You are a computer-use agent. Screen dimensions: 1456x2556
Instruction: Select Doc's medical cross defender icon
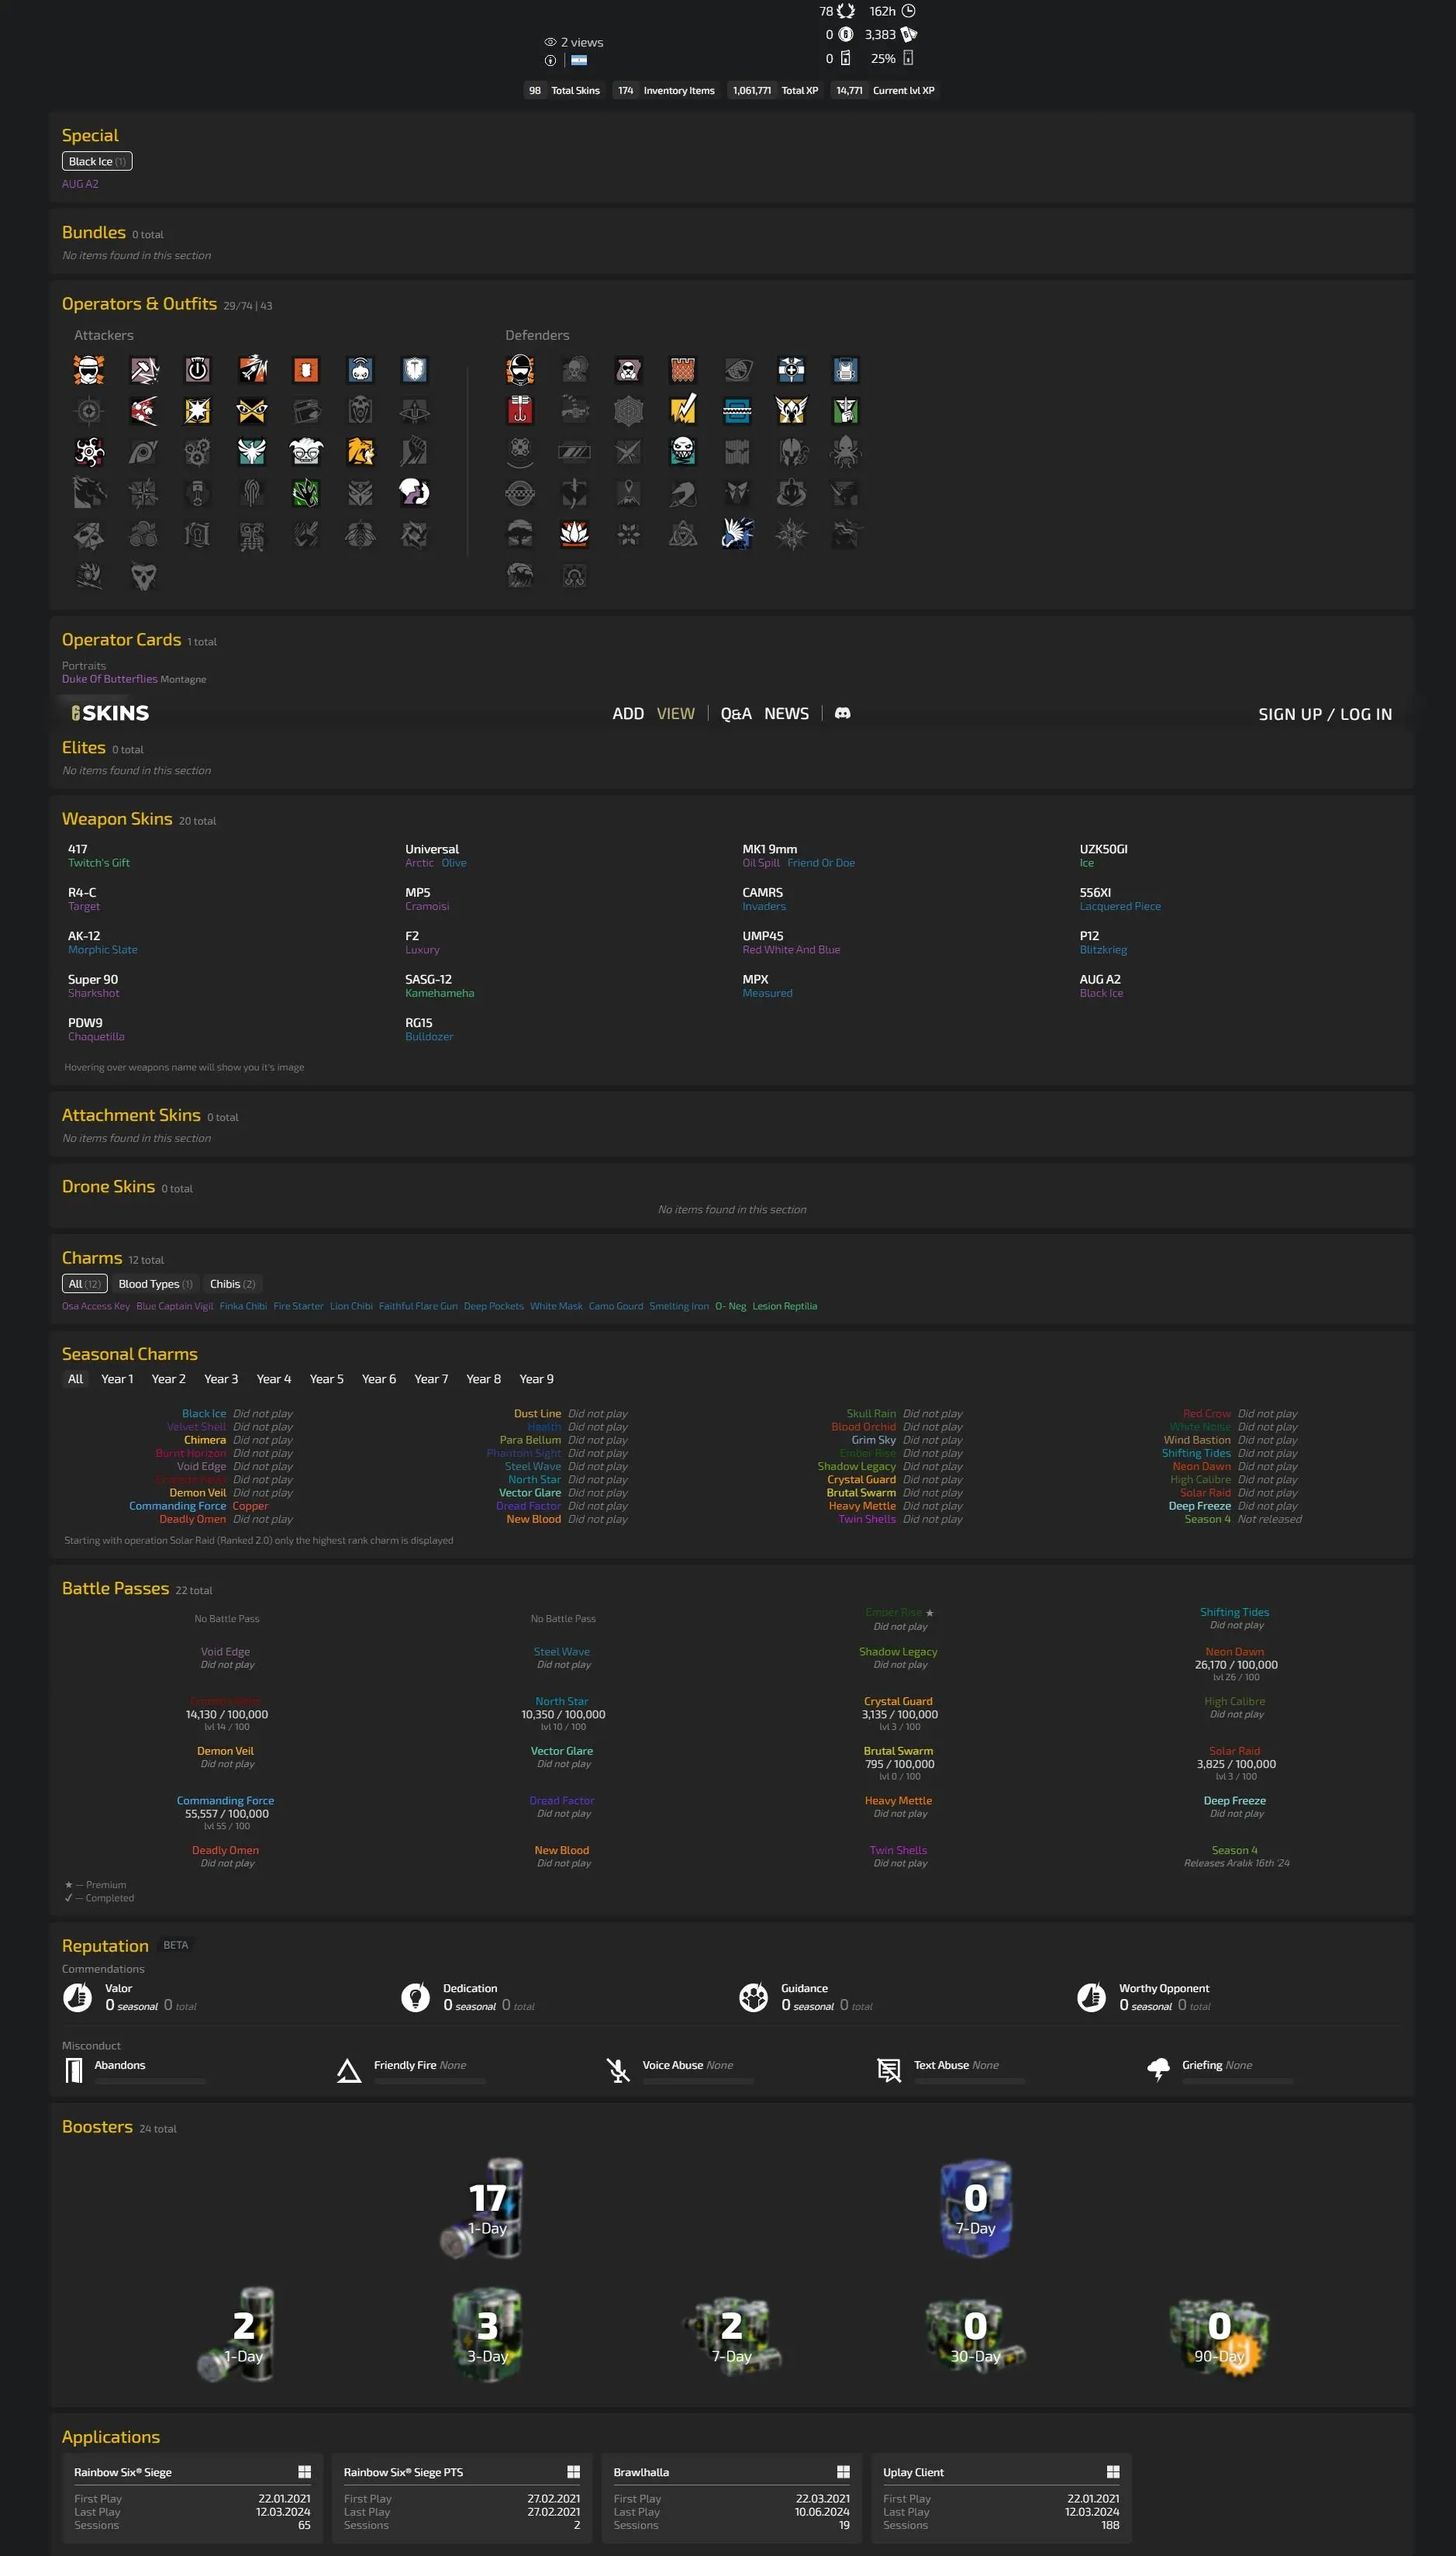791,370
